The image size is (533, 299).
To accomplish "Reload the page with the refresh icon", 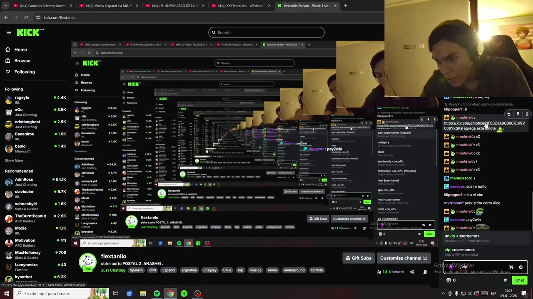I will (x=26, y=17).
